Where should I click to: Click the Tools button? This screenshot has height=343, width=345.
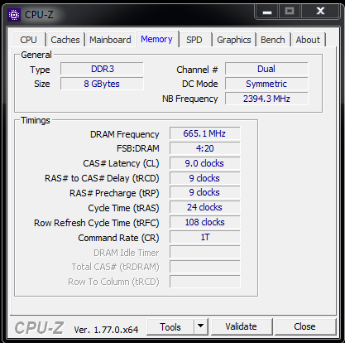pos(170,327)
